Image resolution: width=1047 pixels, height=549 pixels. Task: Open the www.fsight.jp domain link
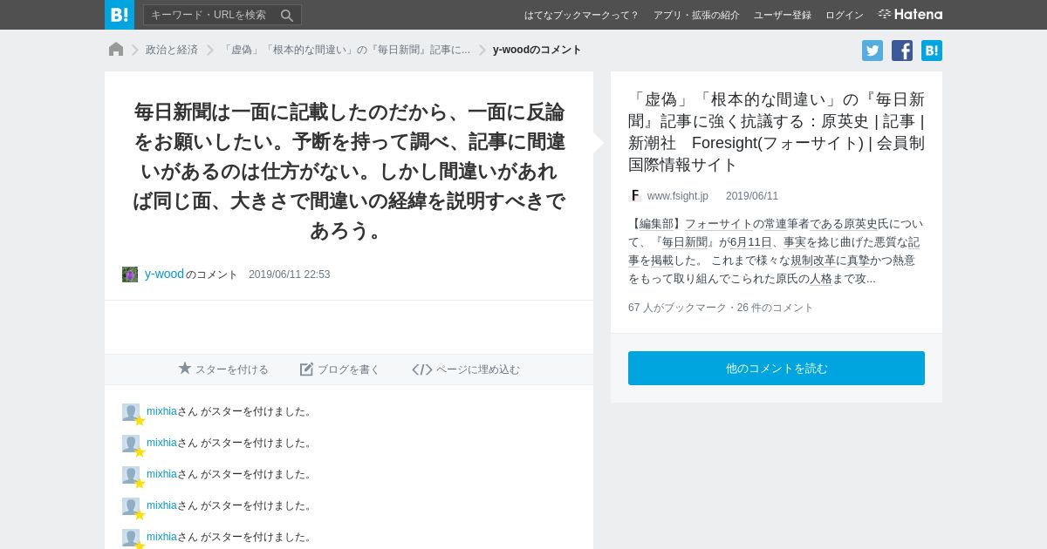(x=678, y=196)
